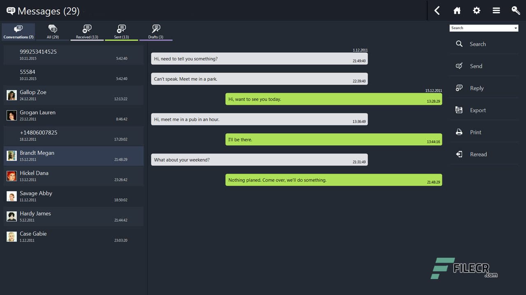Switch to the Received (13) tab
Screen dimensions: 526x295
pos(87,32)
